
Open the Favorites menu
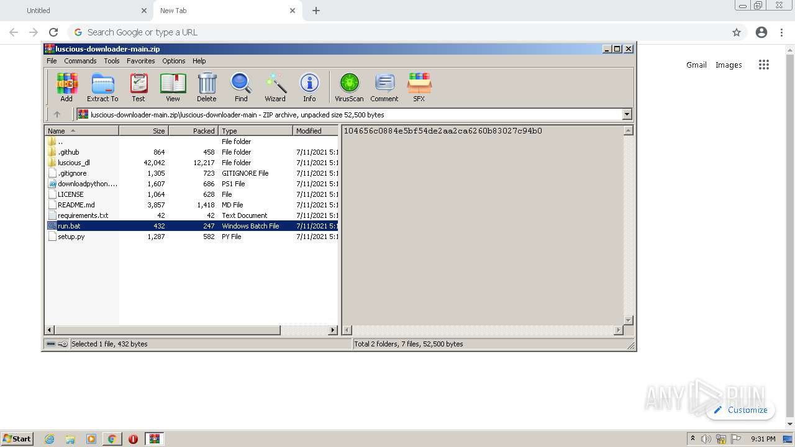pyautogui.click(x=141, y=61)
